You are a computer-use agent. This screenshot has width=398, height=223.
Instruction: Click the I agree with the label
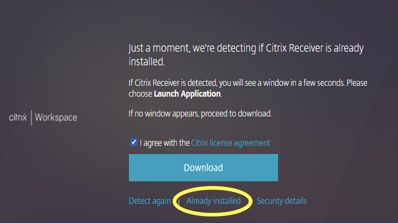pos(165,143)
